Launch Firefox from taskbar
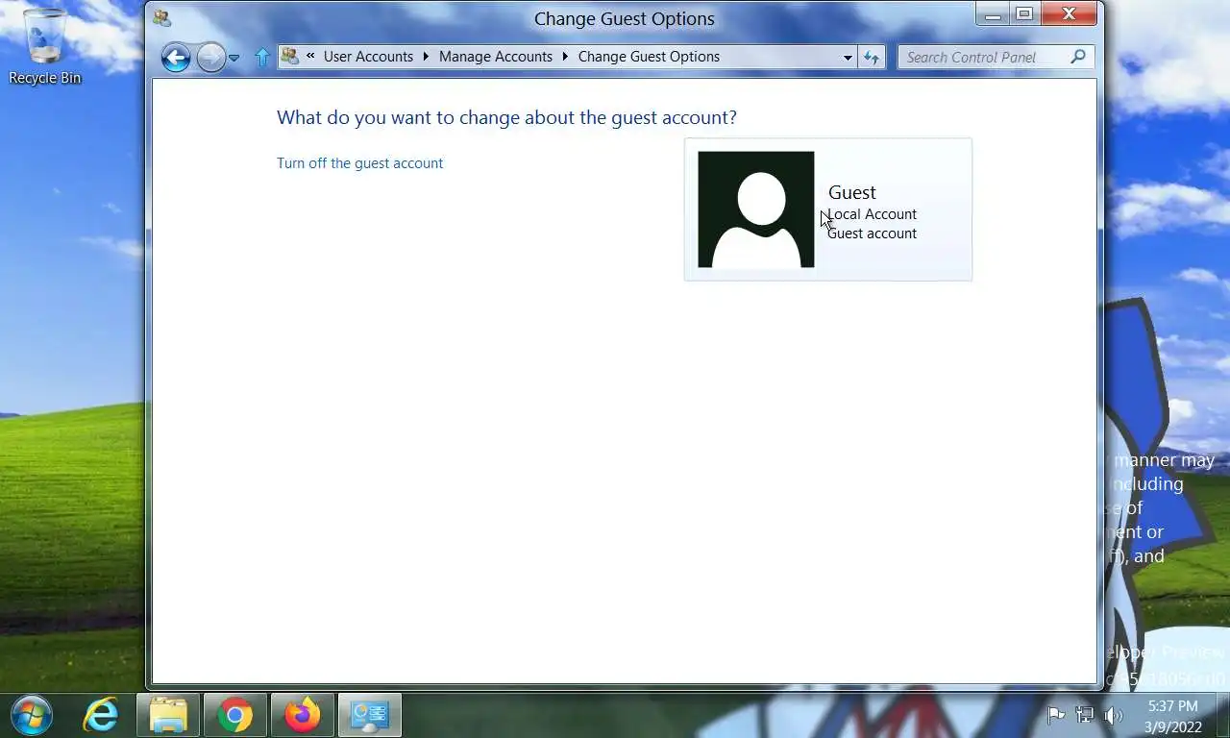This screenshot has width=1230, height=738. (303, 716)
